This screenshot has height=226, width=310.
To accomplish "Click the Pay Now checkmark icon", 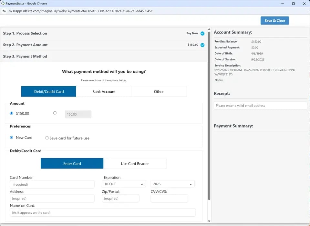I will pos(202,33).
